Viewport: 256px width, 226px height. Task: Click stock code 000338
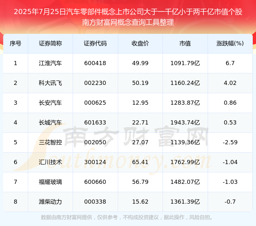[x=95, y=202]
